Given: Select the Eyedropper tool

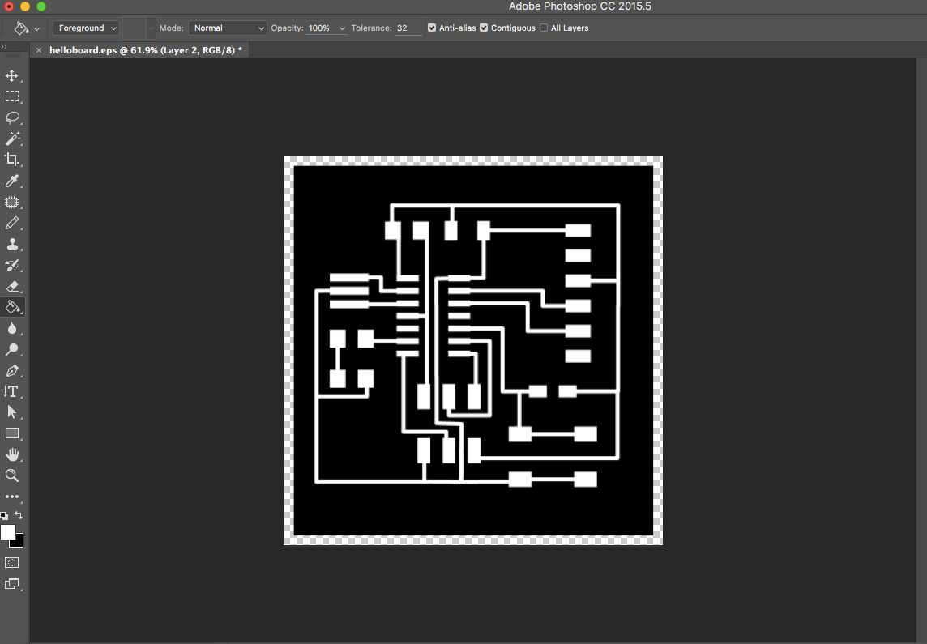Looking at the screenshot, I should coord(12,181).
